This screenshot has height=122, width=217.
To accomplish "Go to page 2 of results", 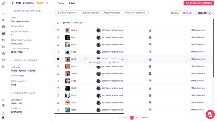I will click(x=137, y=118).
